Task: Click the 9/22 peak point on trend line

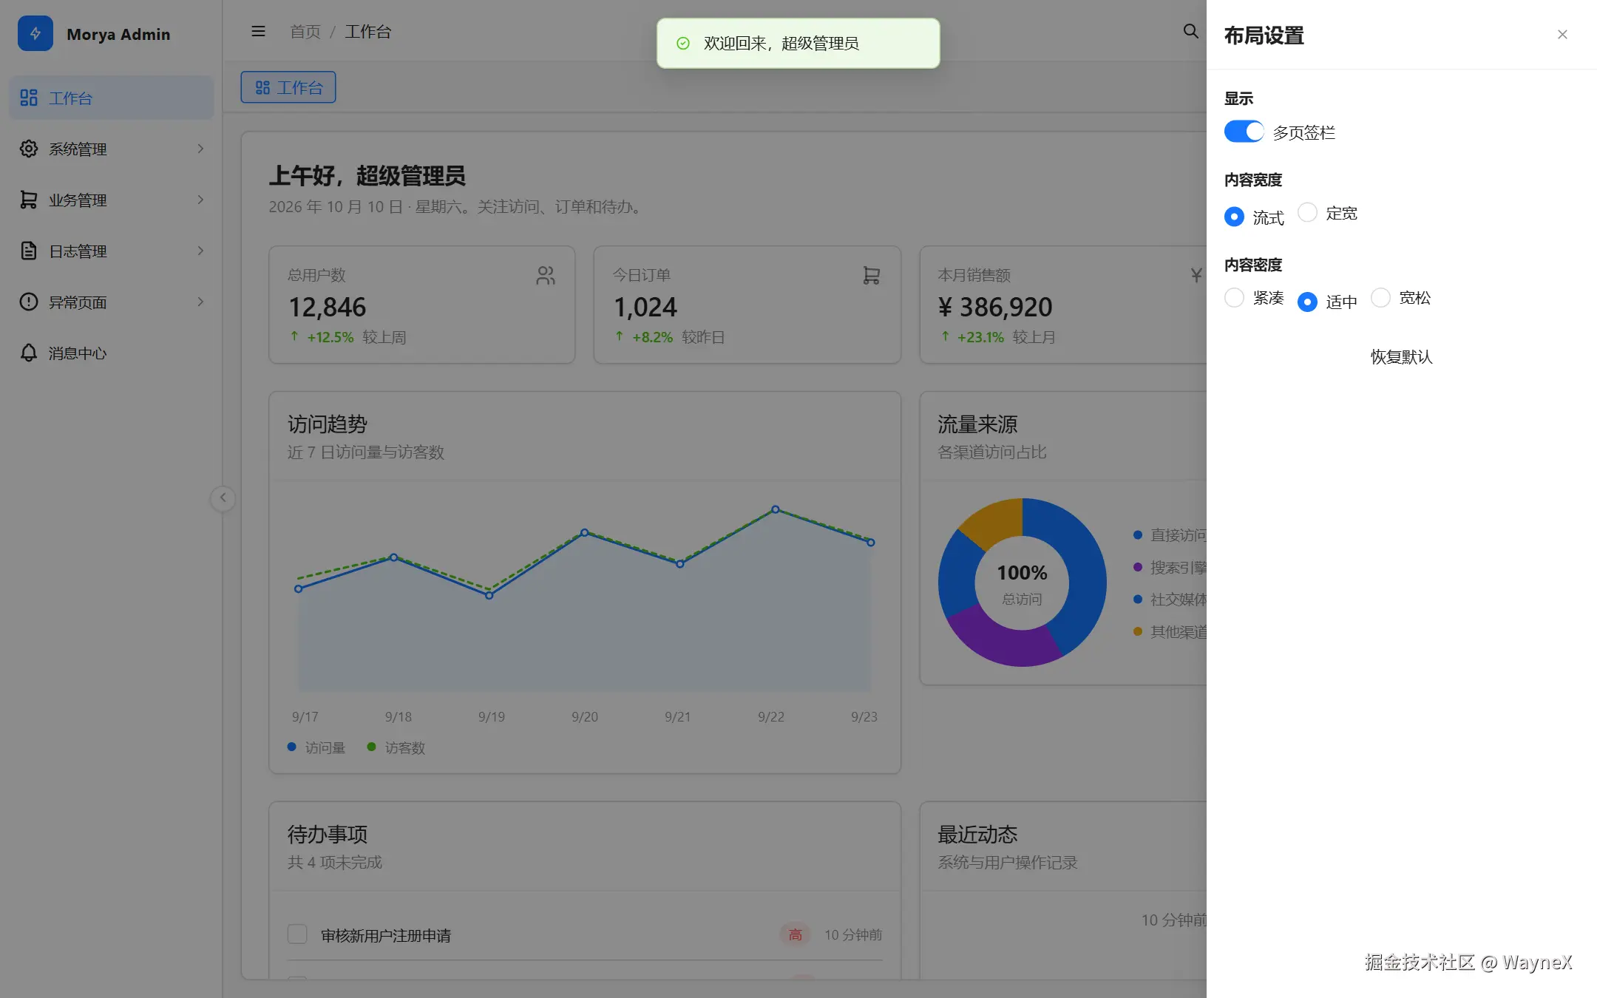Action: 775,509
